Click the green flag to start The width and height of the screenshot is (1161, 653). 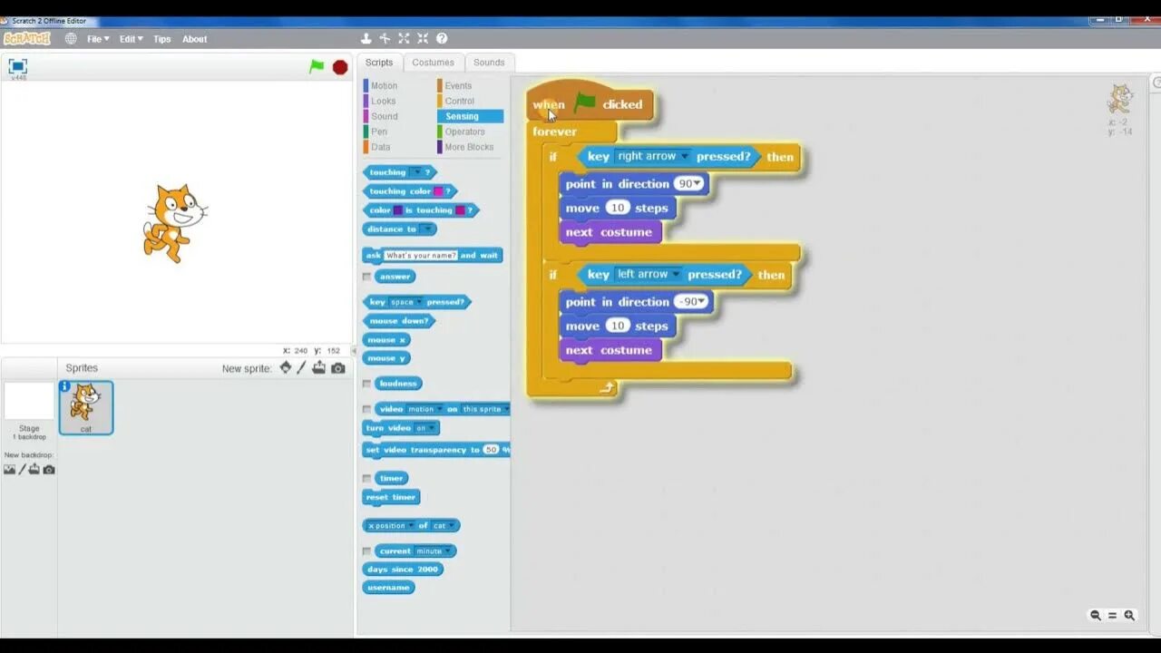pos(317,66)
